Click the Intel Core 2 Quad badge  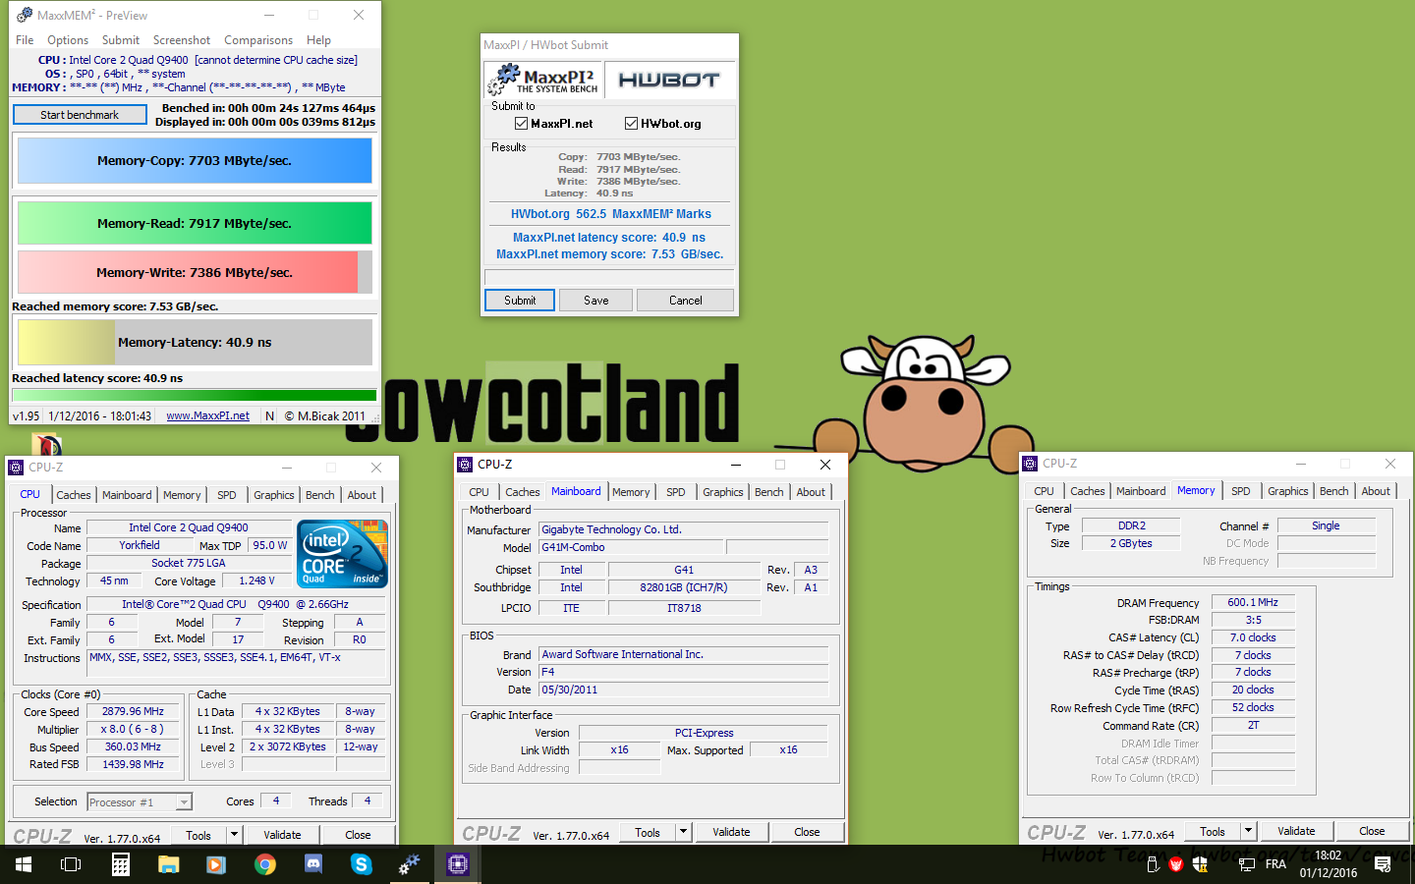[343, 554]
